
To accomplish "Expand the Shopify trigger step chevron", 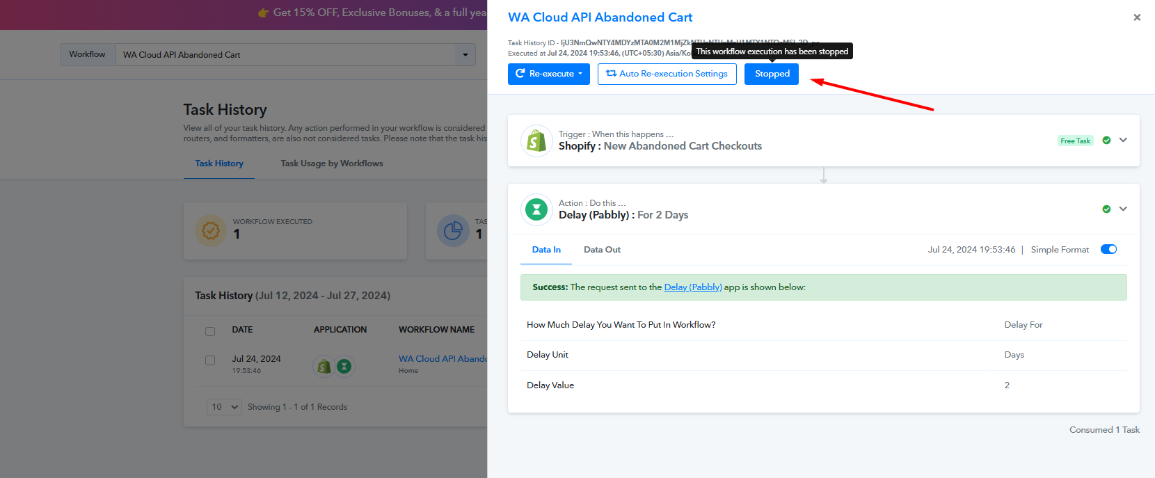I will click(x=1123, y=141).
